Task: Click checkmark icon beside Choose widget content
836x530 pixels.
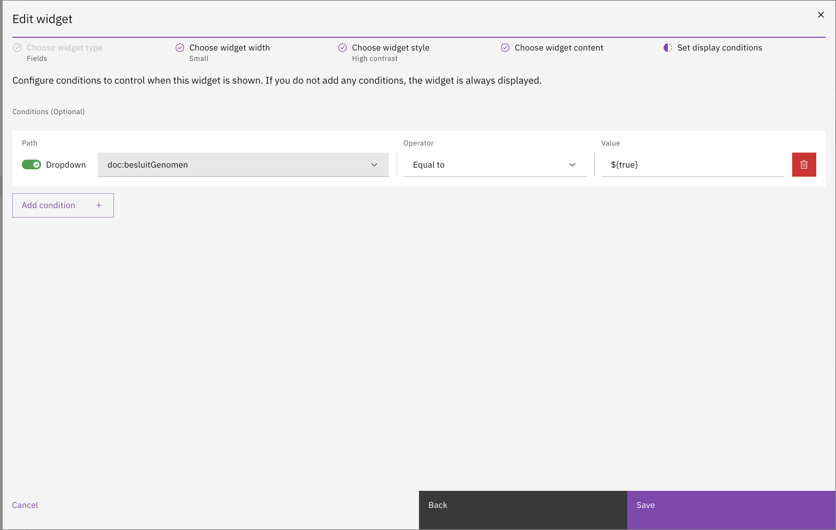Action: [x=505, y=48]
